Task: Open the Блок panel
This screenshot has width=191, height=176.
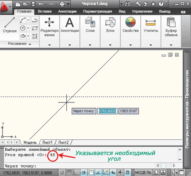Action: 110,31
